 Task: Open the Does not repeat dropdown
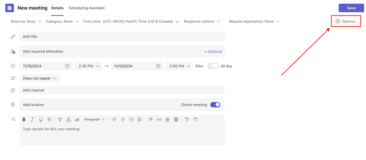pos(39,78)
